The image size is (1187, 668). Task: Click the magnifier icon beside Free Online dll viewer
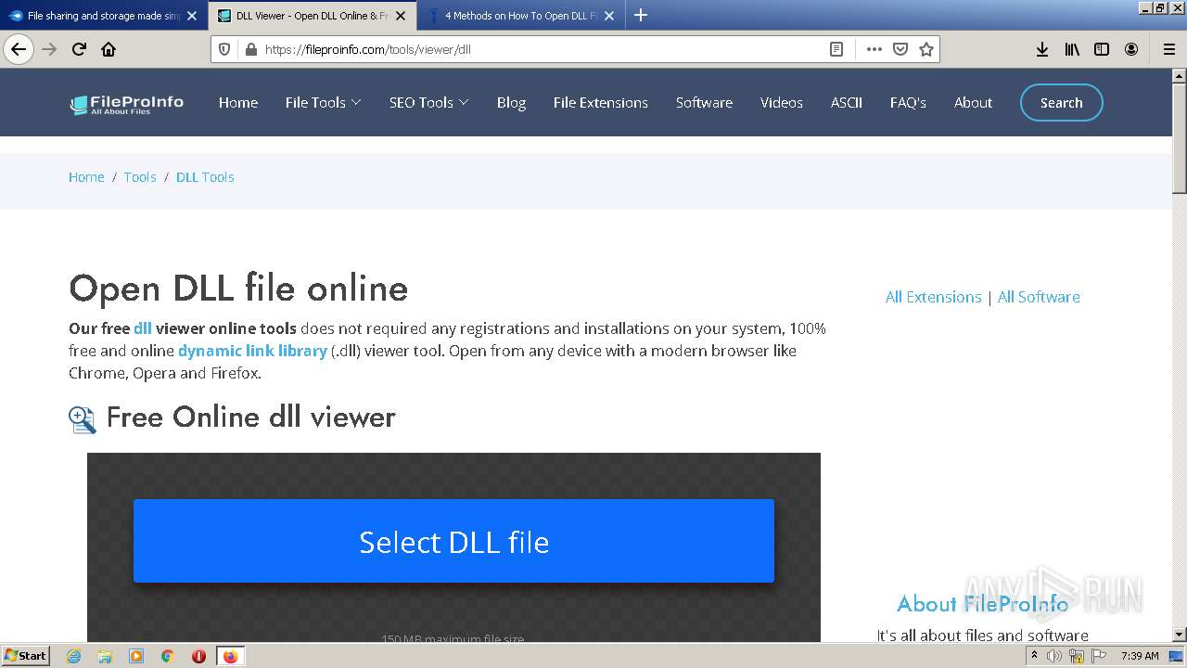click(83, 419)
